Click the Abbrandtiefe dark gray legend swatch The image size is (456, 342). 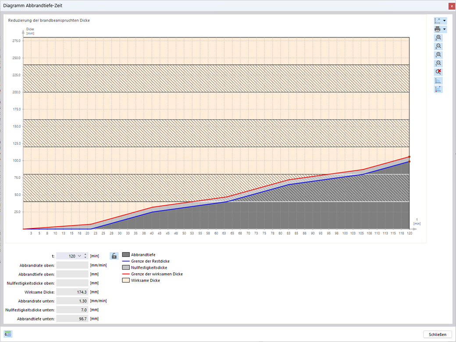coord(126,255)
